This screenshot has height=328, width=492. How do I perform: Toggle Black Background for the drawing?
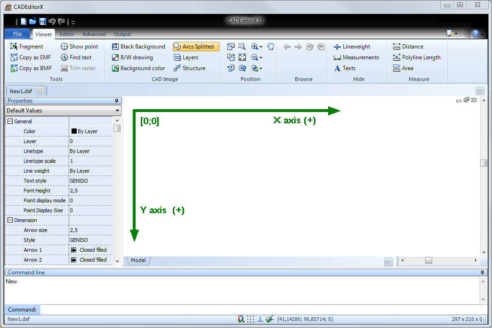pyautogui.click(x=138, y=47)
